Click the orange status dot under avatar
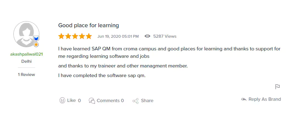The width and height of the screenshot is (291, 125). (36, 45)
